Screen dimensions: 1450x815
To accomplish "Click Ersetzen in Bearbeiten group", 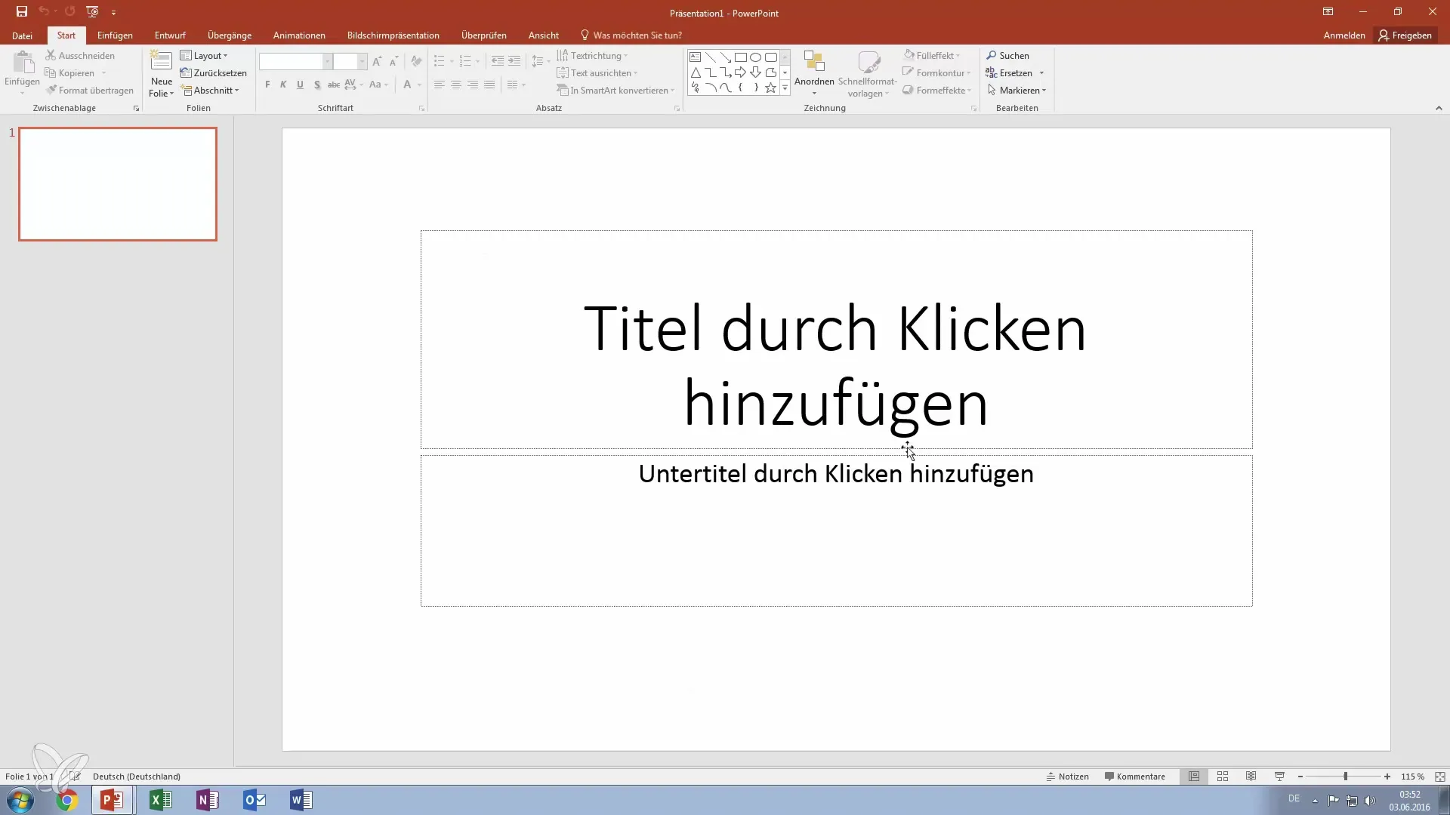I will pos(1009,72).
